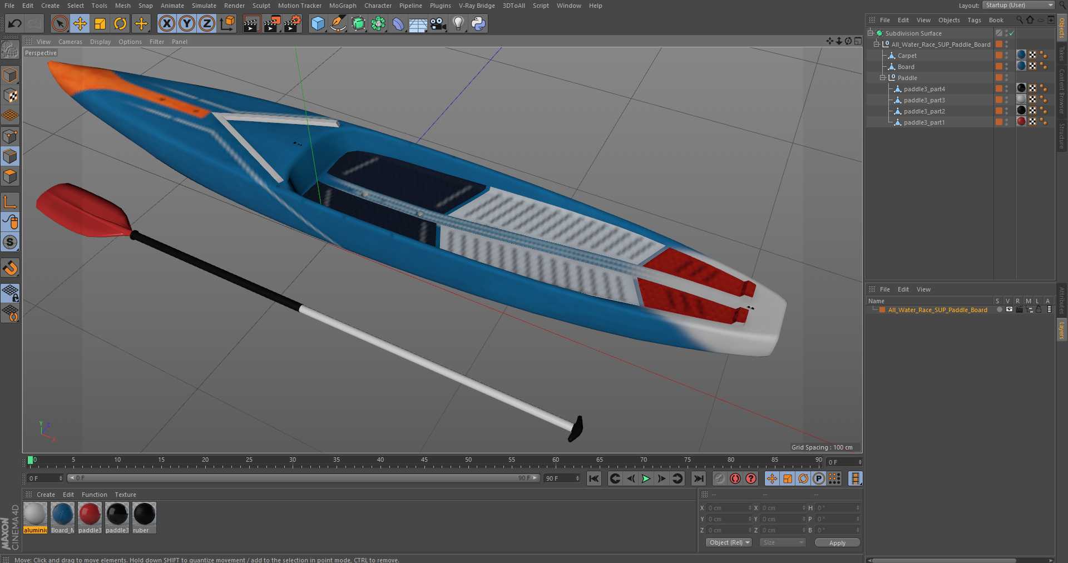The height and width of the screenshot is (563, 1068).
Task: Open object manager Tags menu
Action: point(974,20)
